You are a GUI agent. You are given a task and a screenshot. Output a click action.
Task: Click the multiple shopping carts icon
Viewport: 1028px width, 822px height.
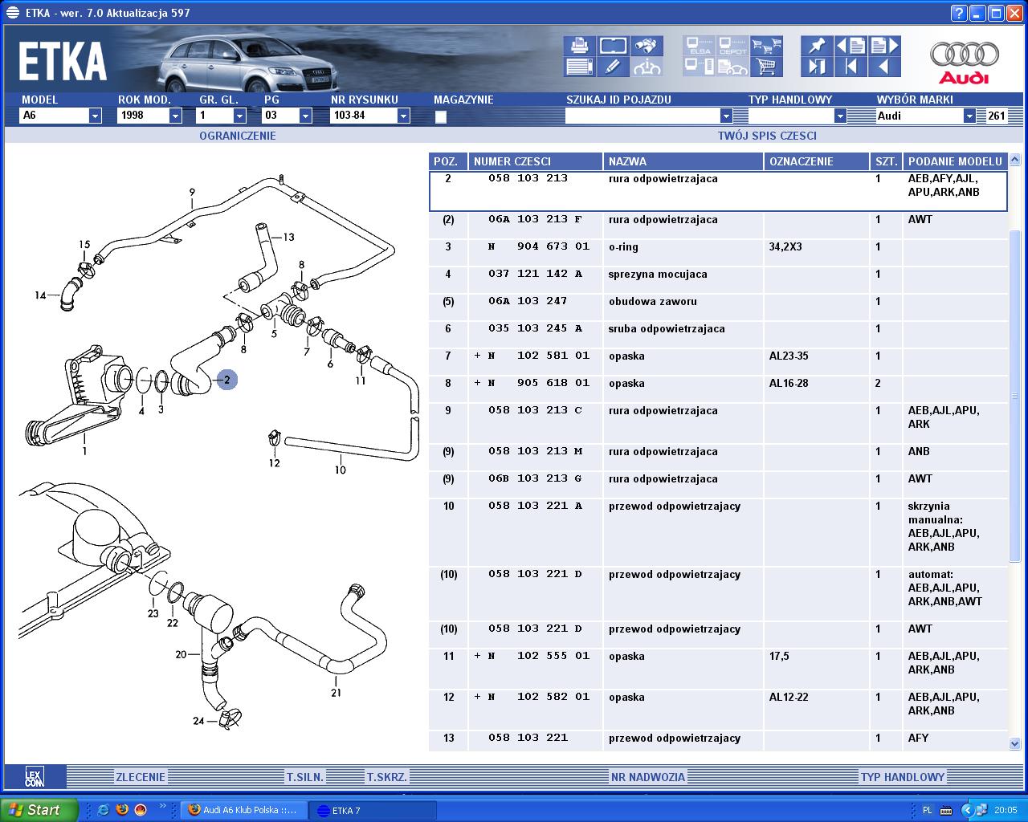pos(767,46)
